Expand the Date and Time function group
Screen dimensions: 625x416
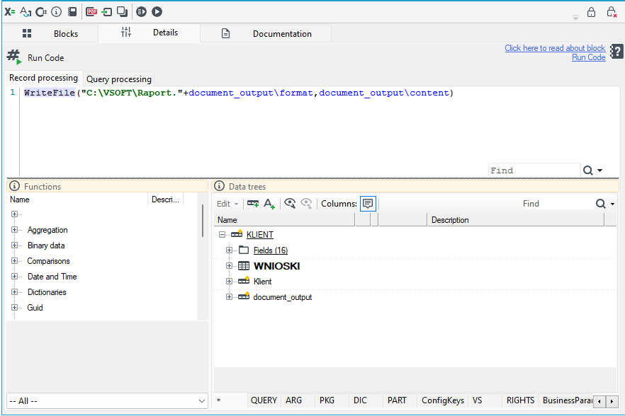[14, 276]
